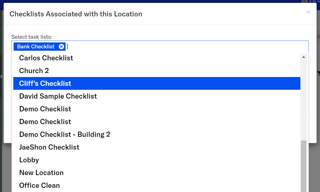Select Office Clean from the dropdown
This screenshot has height=192, width=320.
click(x=39, y=185)
